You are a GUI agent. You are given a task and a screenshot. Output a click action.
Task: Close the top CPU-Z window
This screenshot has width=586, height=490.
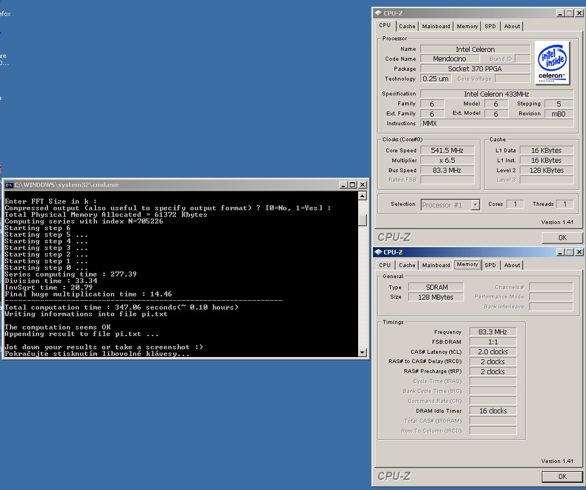(579, 13)
